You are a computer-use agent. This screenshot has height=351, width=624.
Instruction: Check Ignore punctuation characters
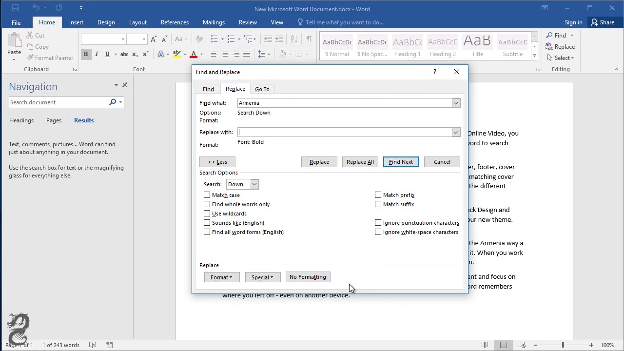click(378, 223)
